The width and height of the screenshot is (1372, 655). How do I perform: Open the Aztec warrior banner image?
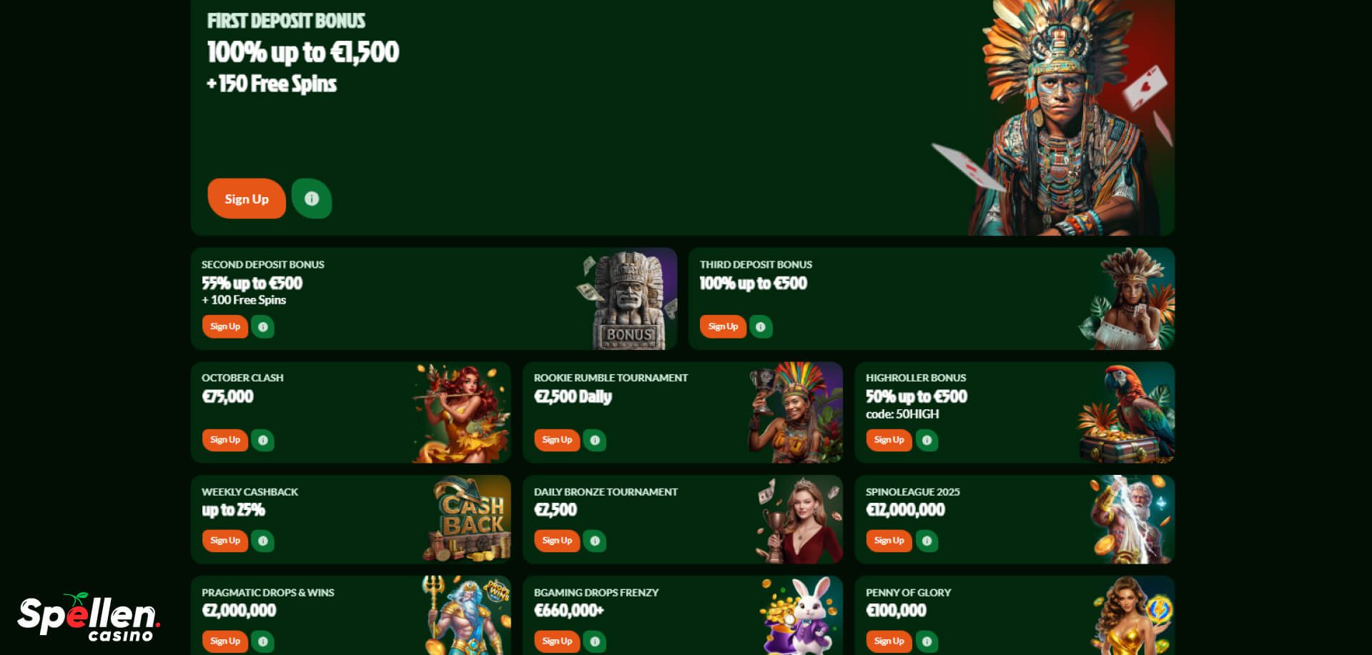[1052, 118]
